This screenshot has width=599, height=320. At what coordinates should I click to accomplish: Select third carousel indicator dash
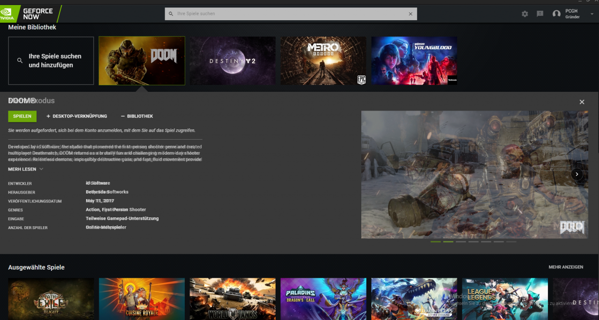pyautogui.click(x=461, y=242)
